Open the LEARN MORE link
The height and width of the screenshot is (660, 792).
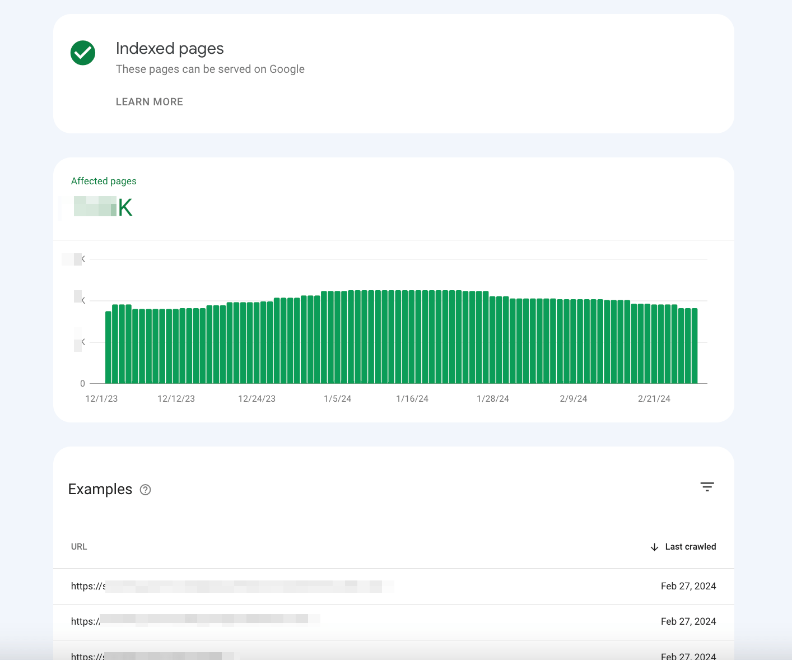coord(150,102)
